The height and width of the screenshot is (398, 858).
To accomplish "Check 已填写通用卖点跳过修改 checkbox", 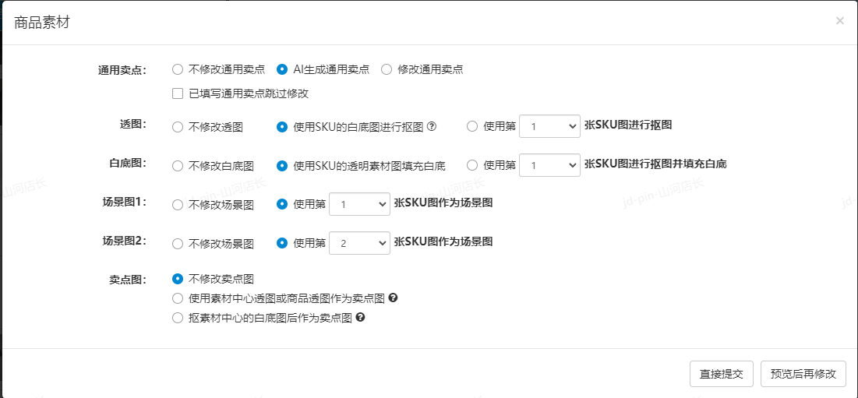I will click(178, 93).
